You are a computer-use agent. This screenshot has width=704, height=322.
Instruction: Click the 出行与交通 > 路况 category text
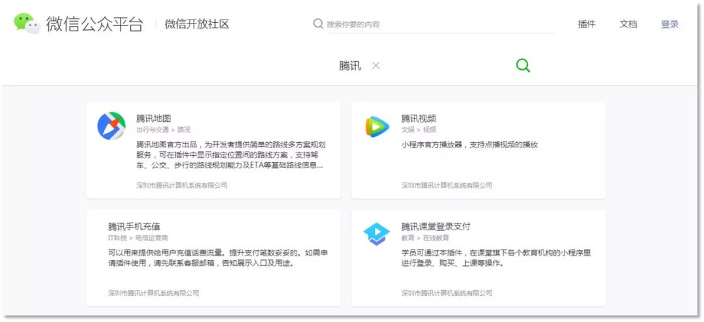[164, 130]
